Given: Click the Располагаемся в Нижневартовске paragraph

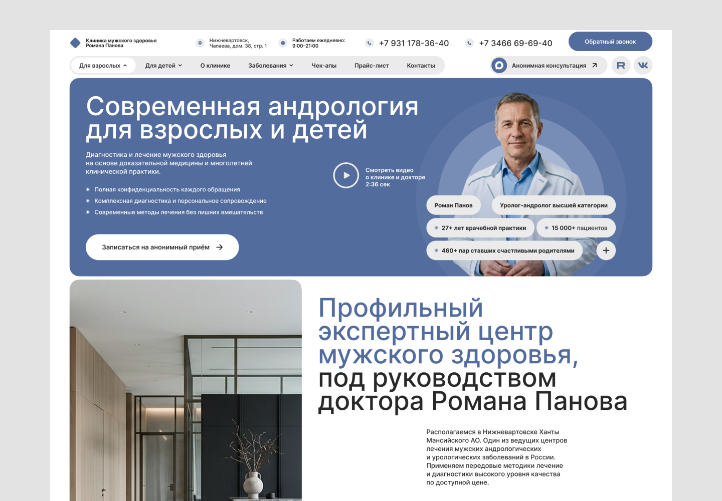Looking at the screenshot, I should click(x=497, y=457).
